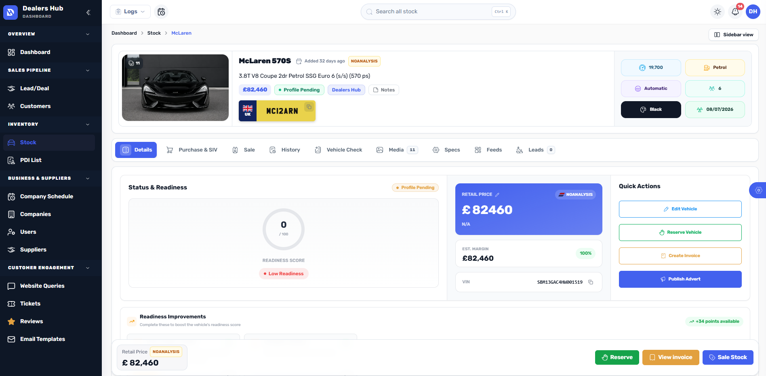Switch to the Purchase & SIV tab
This screenshot has width=766, height=376.
point(192,150)
